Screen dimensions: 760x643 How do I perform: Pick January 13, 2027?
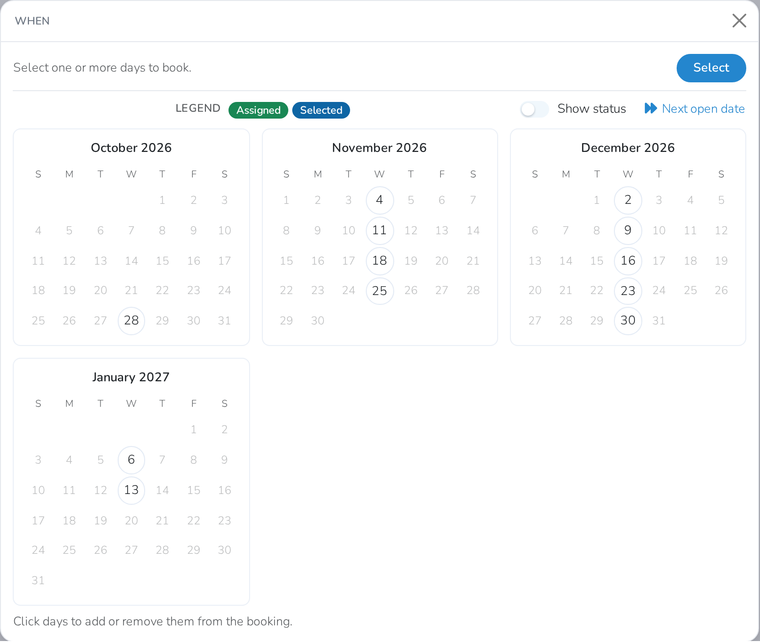tap(131, 491)
